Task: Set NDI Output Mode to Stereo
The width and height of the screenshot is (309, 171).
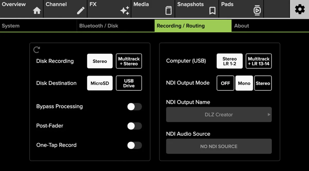Action: (x=263, y=83)
